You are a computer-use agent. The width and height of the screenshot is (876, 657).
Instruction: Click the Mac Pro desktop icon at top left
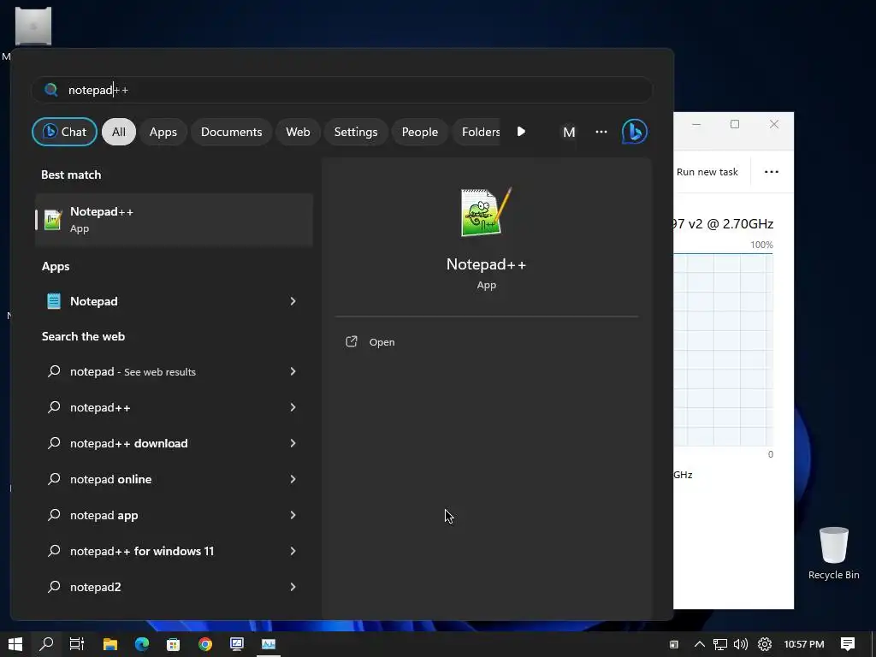pyautogui.click(x=33, y=27)
